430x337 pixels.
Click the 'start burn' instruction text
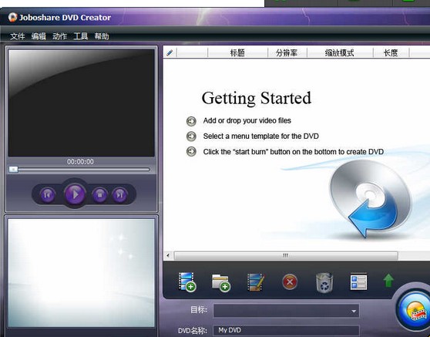tap(293, 152)
